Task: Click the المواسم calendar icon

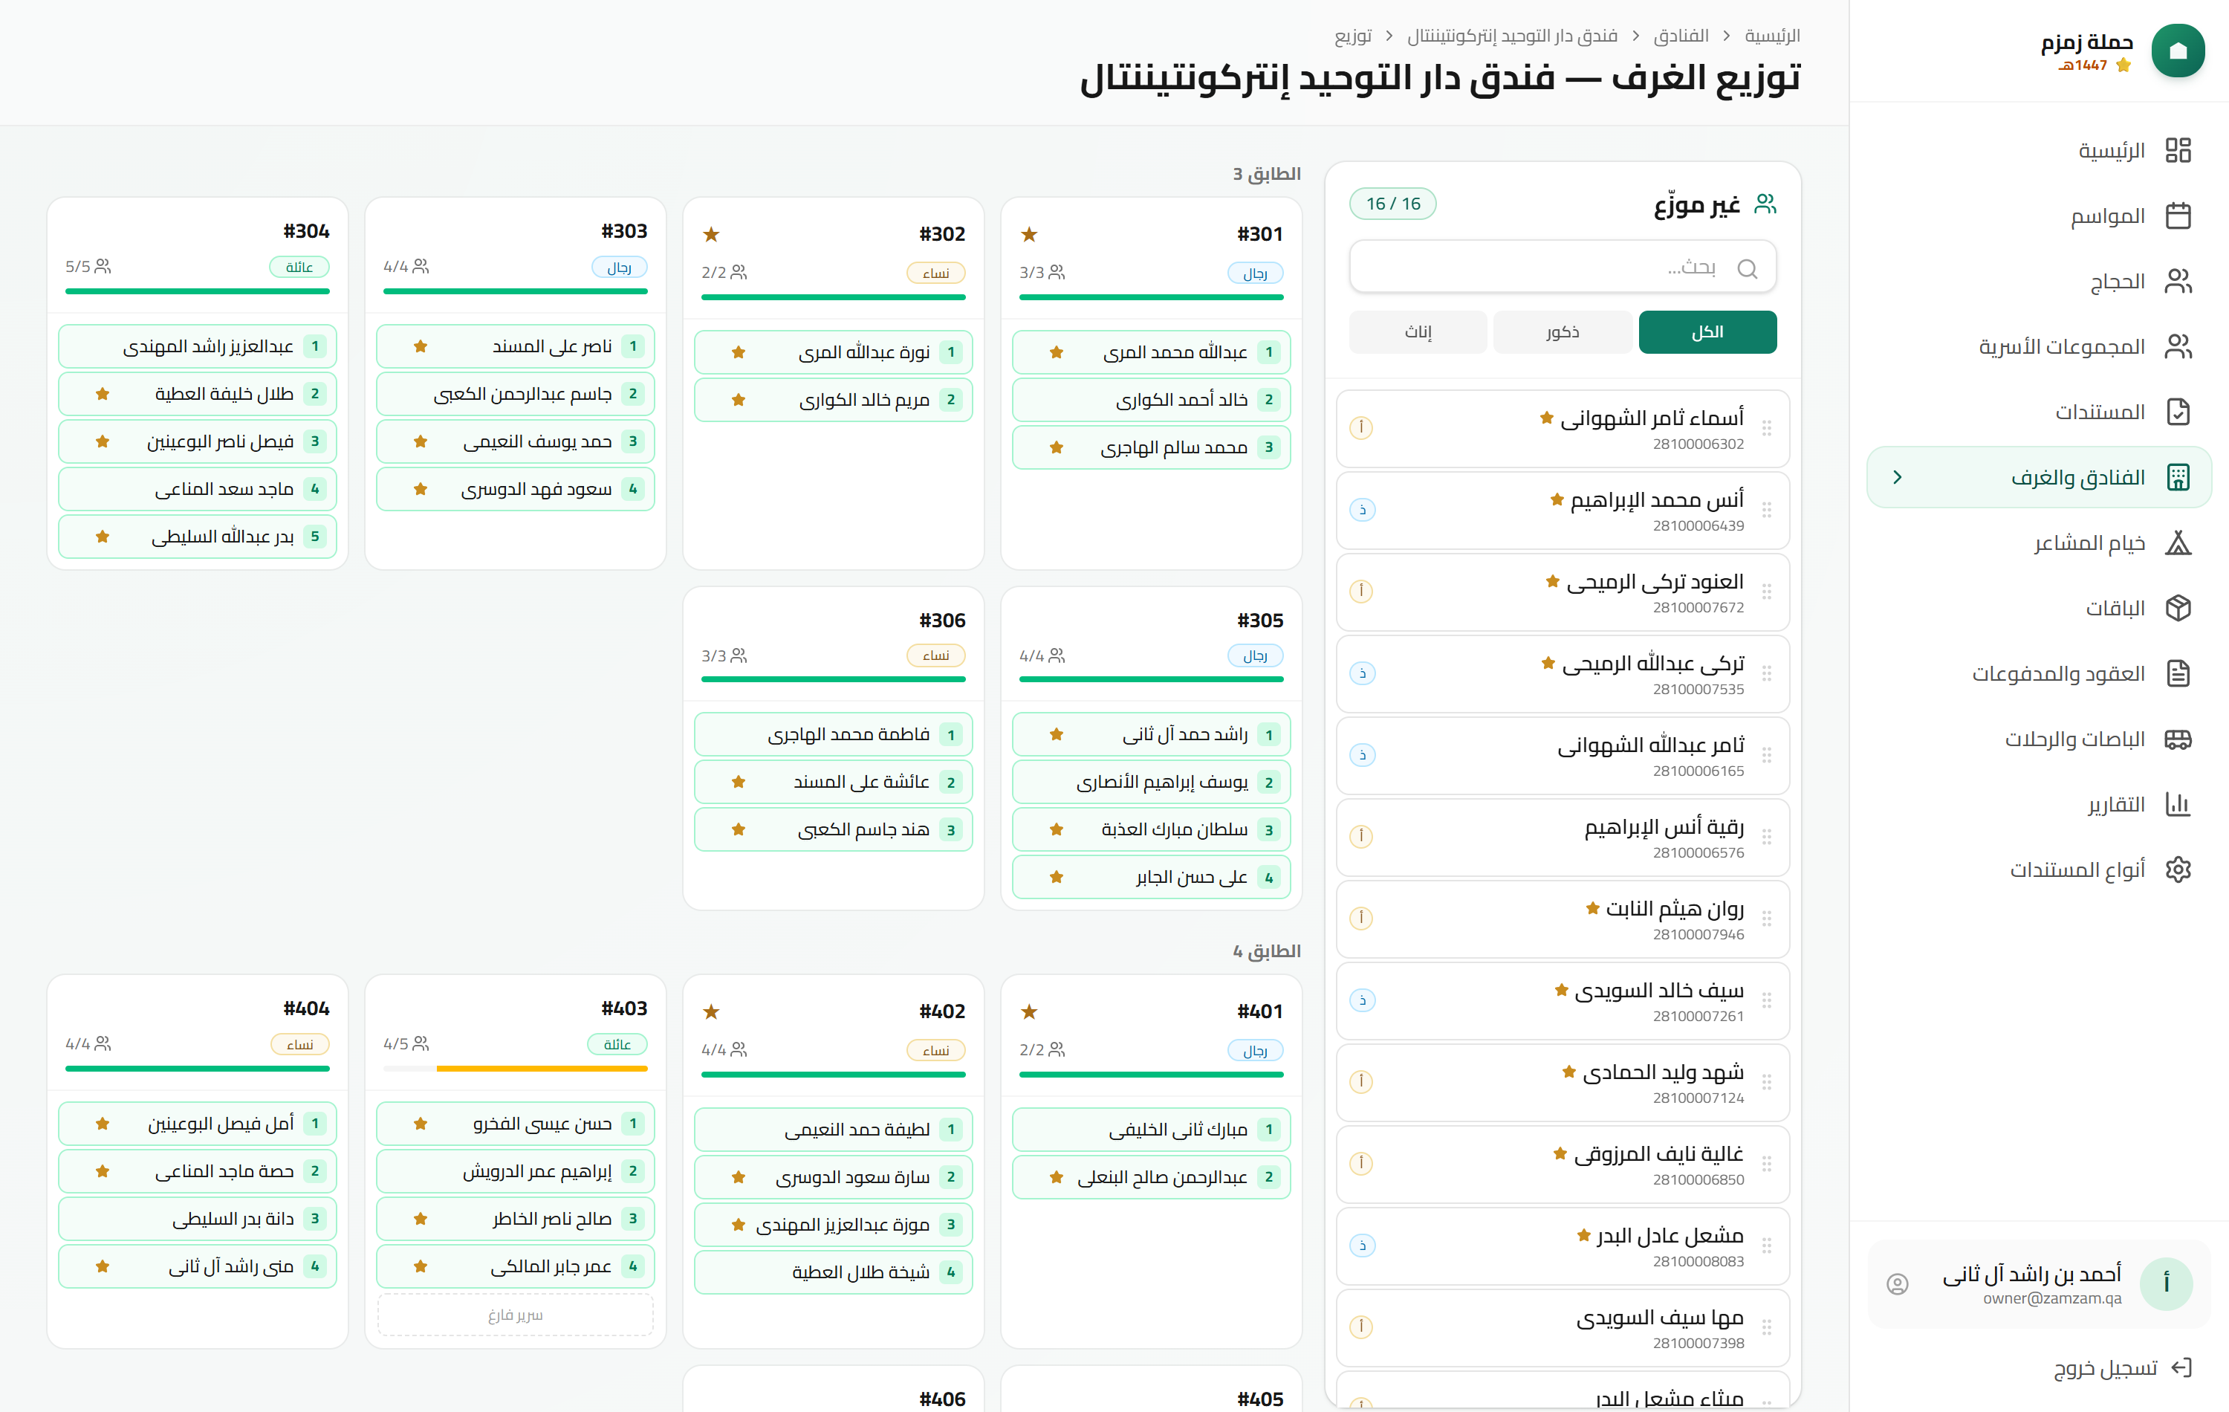Action: (x=2178, y=216)
